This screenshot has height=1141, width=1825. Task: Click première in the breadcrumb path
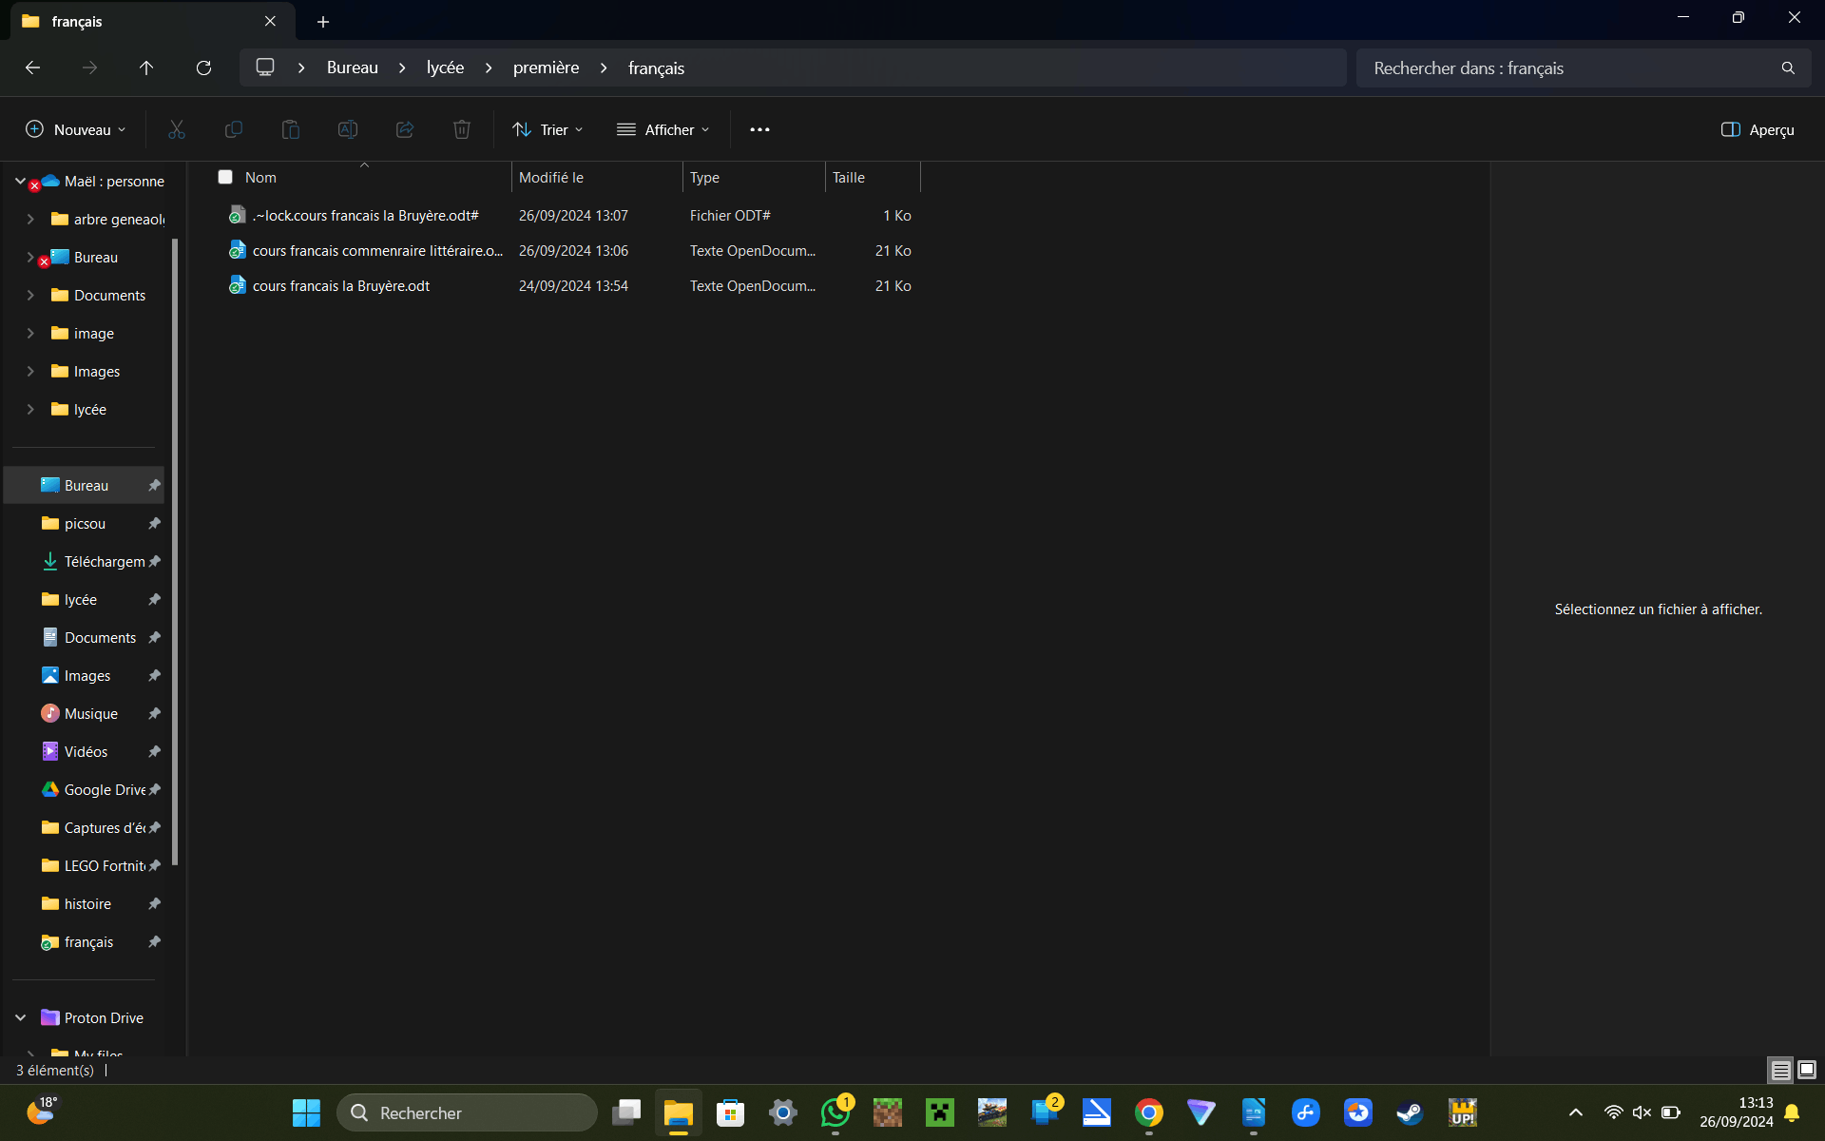546,68
